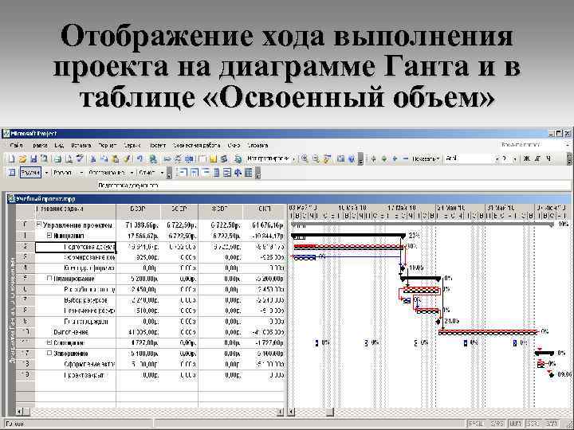Viewport: 574px width, 430px height.
Task: Click the New project icon
Action: pos(11,158)
